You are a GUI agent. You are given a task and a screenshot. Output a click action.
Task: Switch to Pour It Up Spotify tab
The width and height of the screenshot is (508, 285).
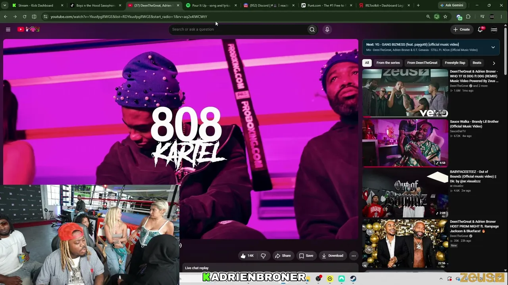211,6
